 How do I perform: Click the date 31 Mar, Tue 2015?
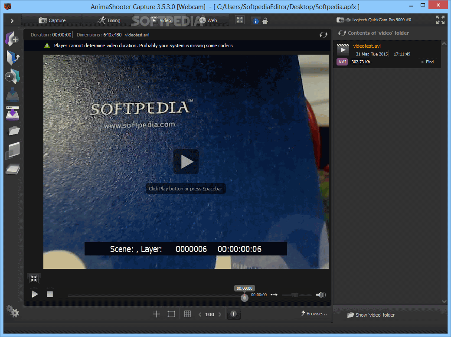click(x=372, y=54)
